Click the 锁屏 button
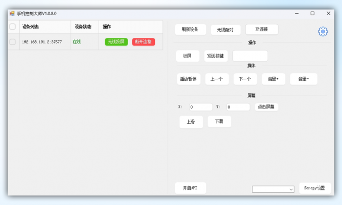 [188, 56]
